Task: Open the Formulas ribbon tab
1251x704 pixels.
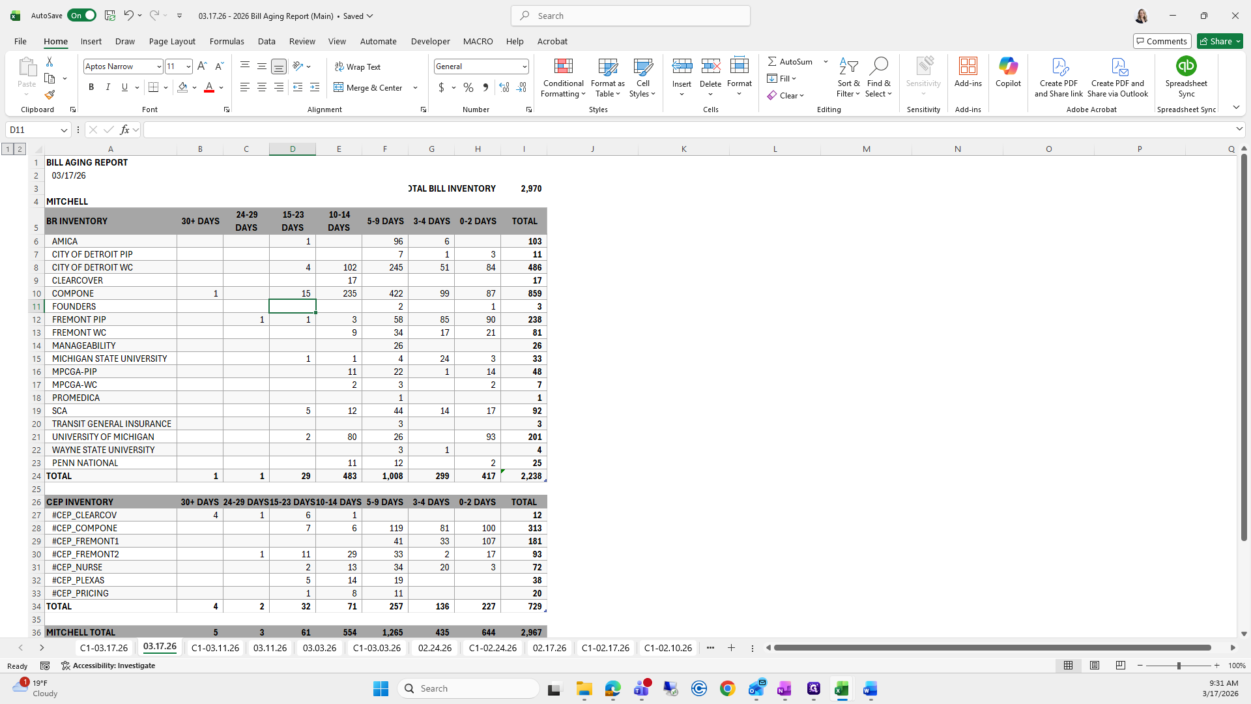Action: click(x=227, y=41)
